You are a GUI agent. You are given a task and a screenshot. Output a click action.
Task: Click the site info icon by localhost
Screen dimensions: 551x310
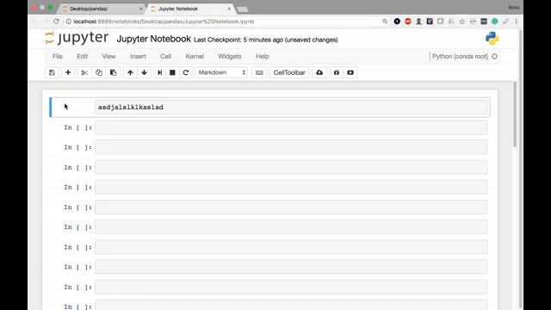pyautogui.click(x=69, y=22)
